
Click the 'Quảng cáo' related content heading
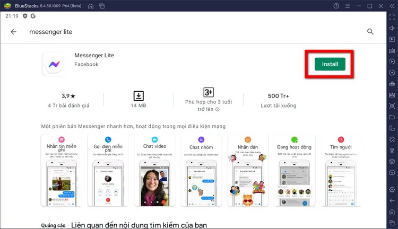tap(124, 225)
